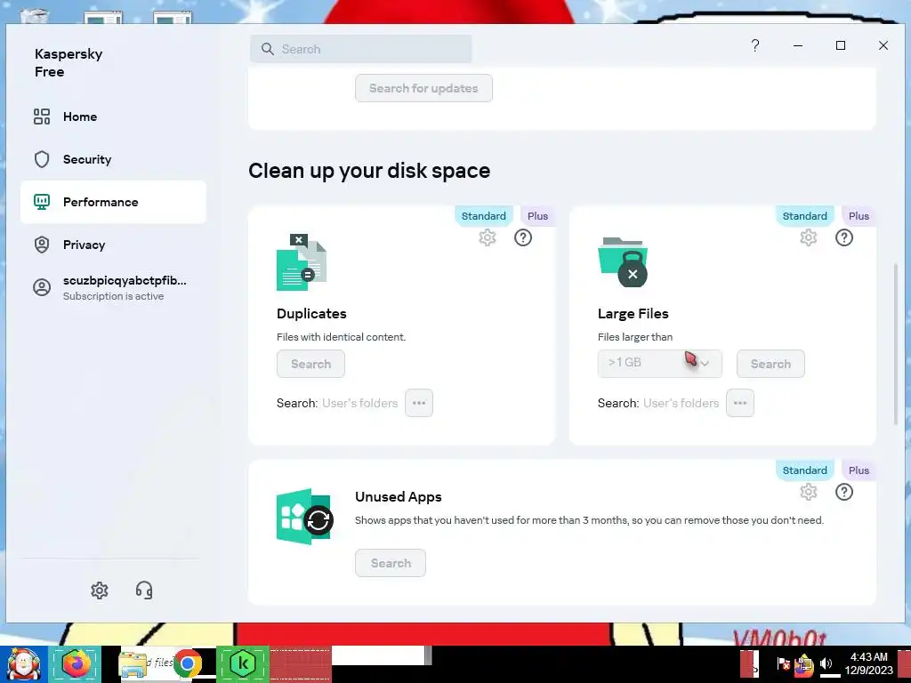Click the Performance monitor icon
Screen dimensions: 911x683
(x=42, y=202)
